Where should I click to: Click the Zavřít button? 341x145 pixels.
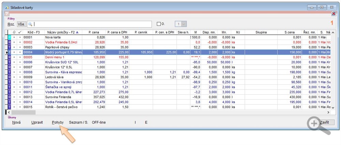(x=324, y=122)
